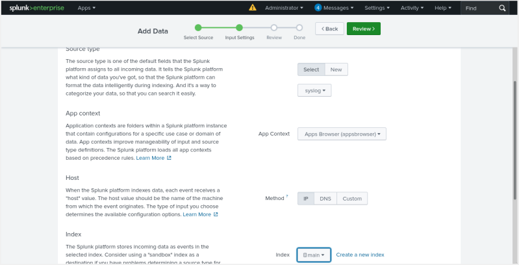519x265 pixels.
Task: Click the Input Settings step circle
Action: 239,28
